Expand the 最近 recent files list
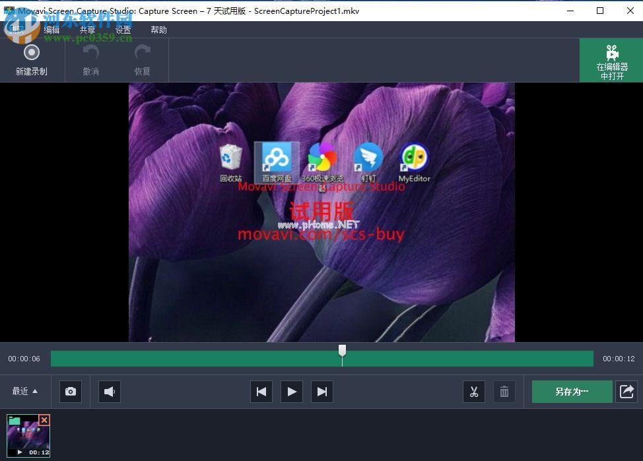The image size is (643, 461). (x=25, y=391)
